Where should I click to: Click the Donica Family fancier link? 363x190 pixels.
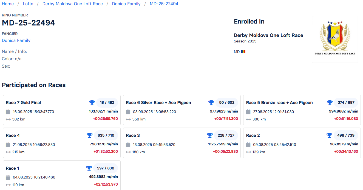click(16, 41)
